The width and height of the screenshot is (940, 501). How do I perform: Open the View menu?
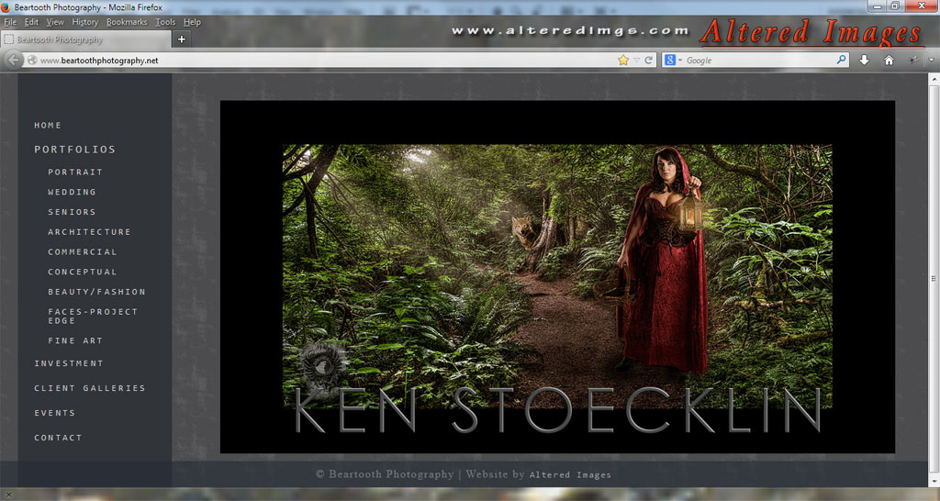pyautogui.click(x=55, y=22)
